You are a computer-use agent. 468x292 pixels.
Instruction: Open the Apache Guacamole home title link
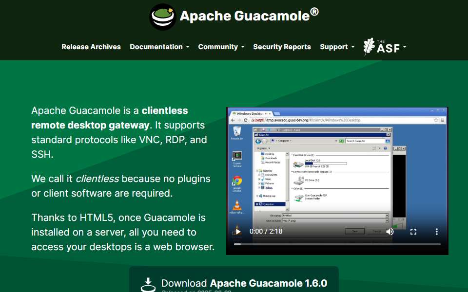point(249,16)
